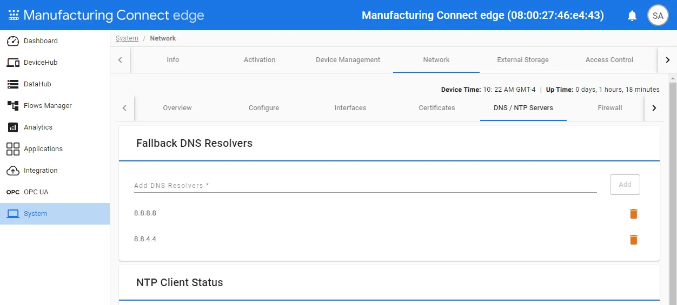The image size is (677, 305).
Task: Open the Access Control tab
Action: coord(609,60)
